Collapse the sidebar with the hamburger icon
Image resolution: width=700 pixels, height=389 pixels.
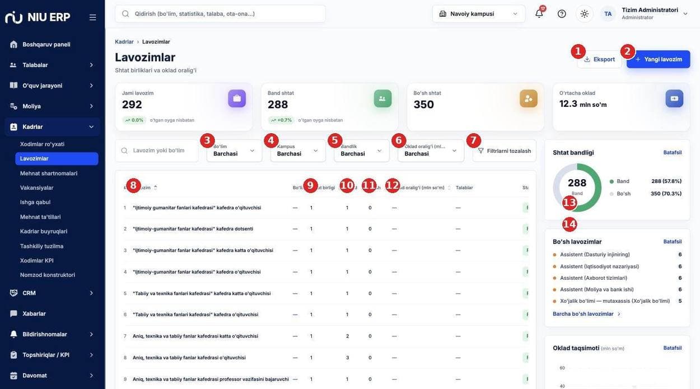tap(93, 17)
